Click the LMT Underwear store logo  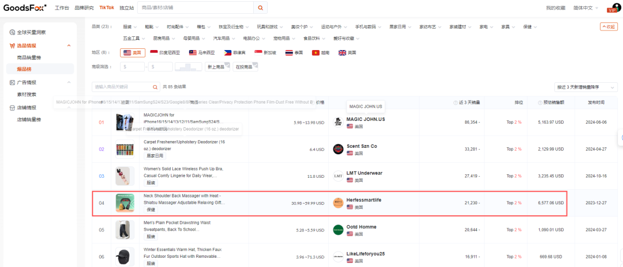(338, 176)
